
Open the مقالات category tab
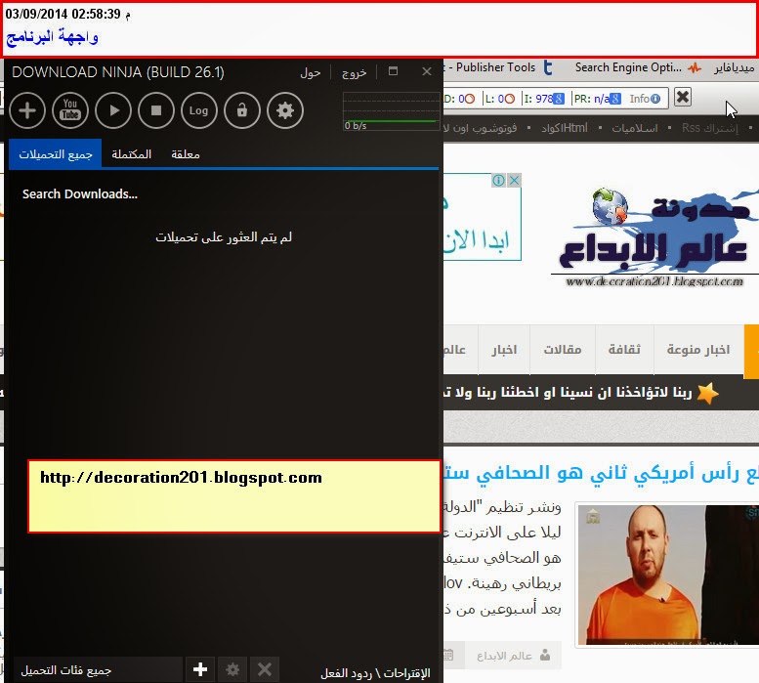click(x=563, y=350)
